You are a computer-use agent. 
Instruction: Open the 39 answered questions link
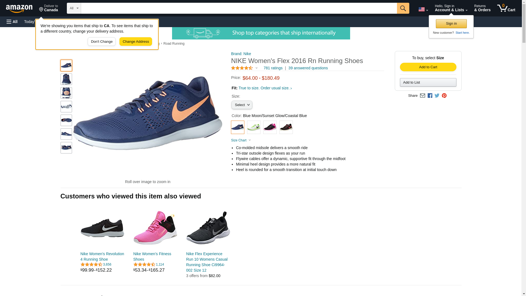308,68
